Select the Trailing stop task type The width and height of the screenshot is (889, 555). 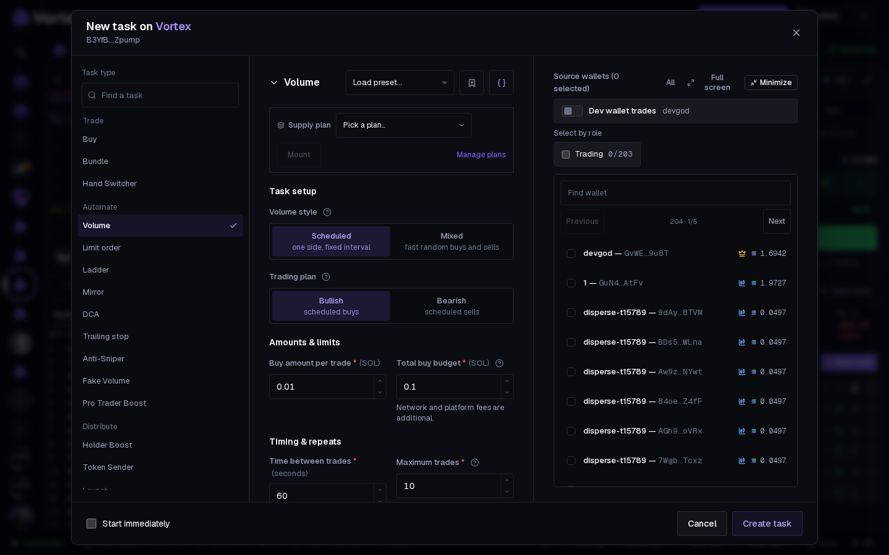[160, 337]
